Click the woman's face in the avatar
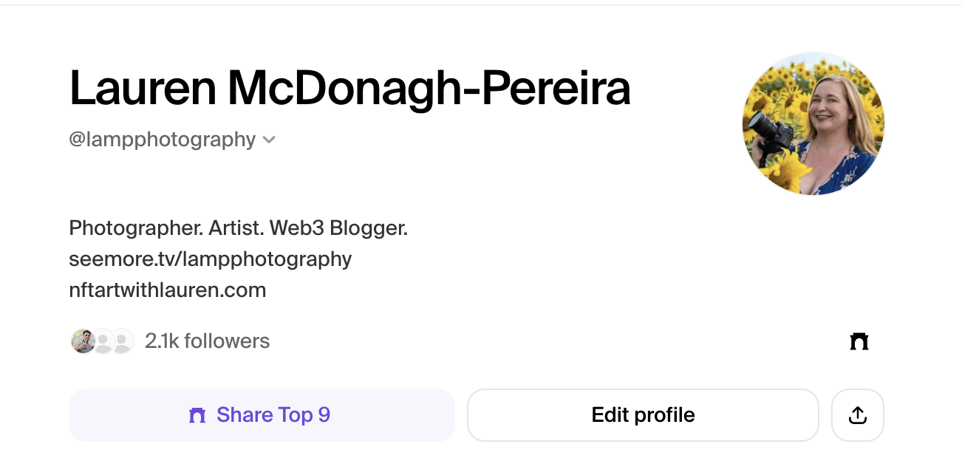Image resolution: width=962 pixels, height=461 pixels. click(x=830, y=108)
